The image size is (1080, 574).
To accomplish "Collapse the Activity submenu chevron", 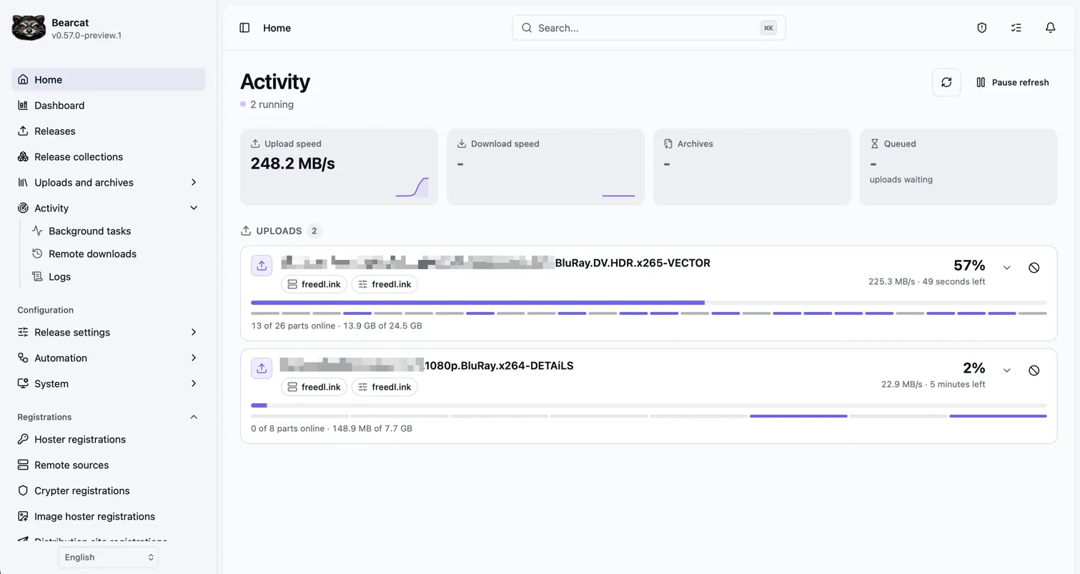I will coord(194,208).
